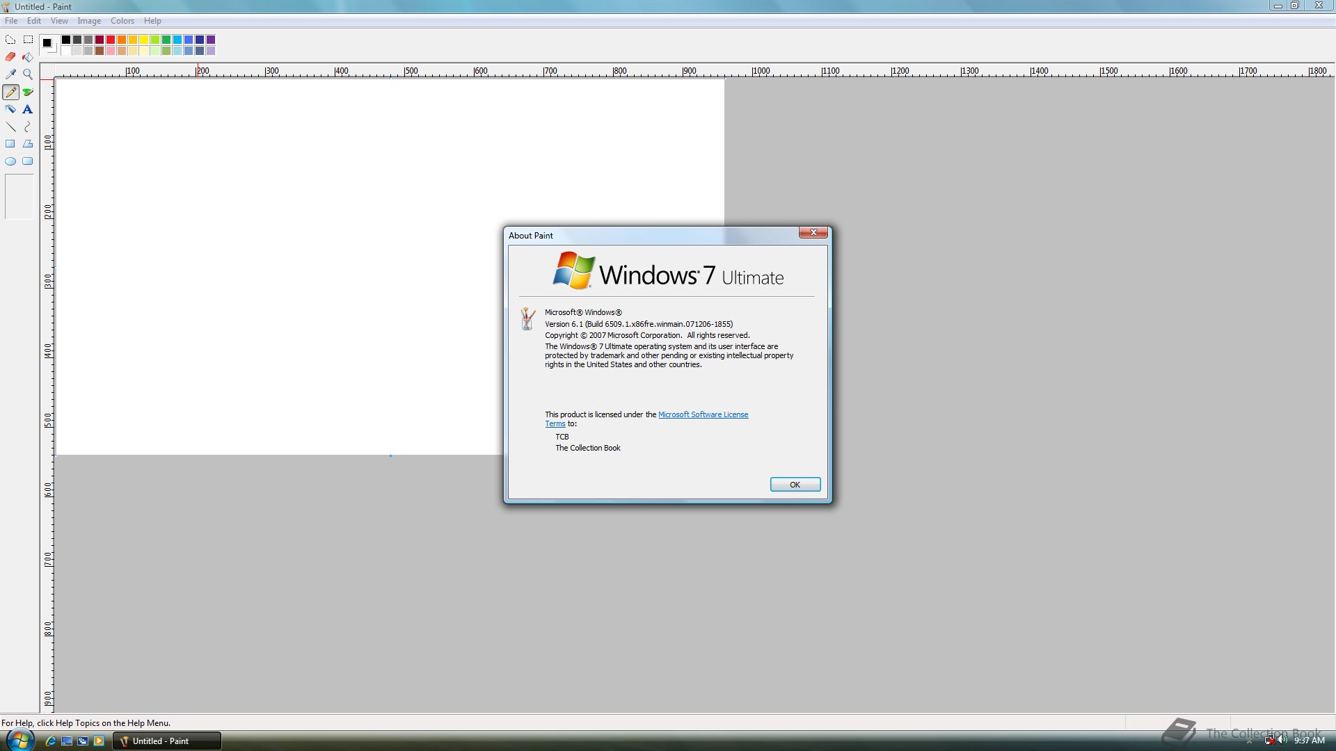This screenshot has width=1336, height=751.
Task: Open the Image menu
Action: click(89, 21)
